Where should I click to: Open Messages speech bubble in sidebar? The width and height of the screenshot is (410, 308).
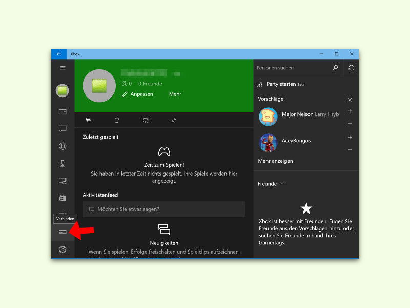pyautogui.click(x=63, y=129)
